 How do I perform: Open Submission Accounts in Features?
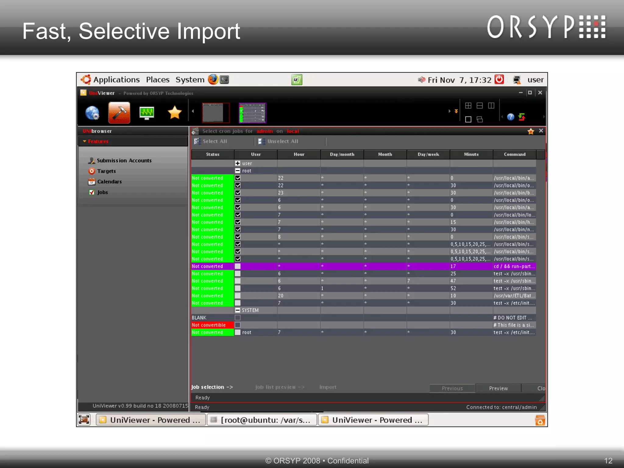[x=124, y=161]
